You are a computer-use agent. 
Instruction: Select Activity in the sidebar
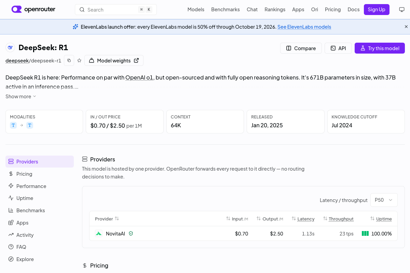point(40,235)
